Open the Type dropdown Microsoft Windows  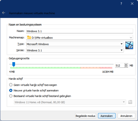click(x=75, y=44)
